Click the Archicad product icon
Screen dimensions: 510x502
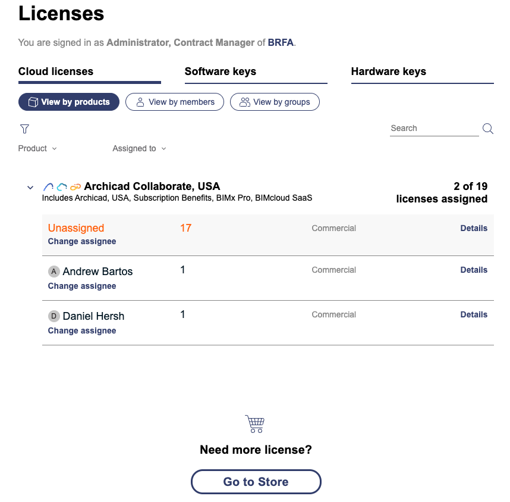[x=49, y=187]
